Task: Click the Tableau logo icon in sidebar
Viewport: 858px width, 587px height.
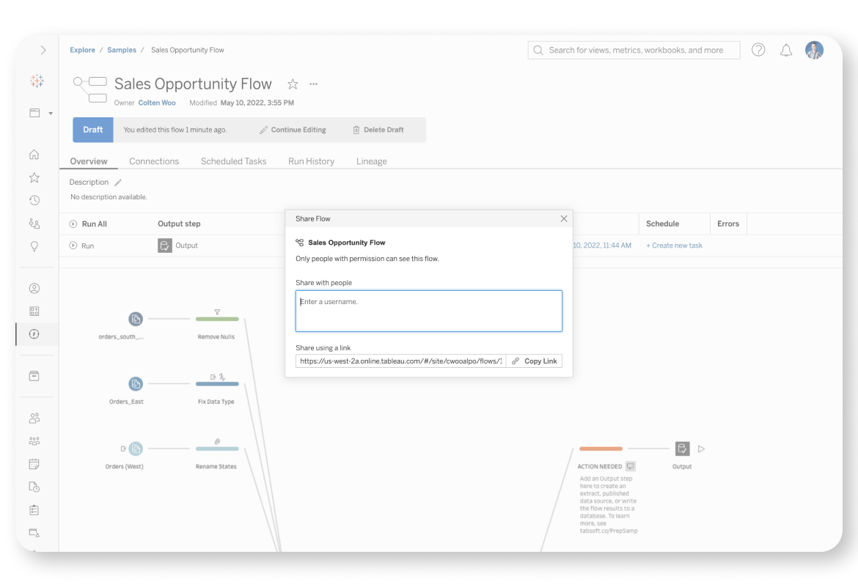Action: [x=37, y=81]
